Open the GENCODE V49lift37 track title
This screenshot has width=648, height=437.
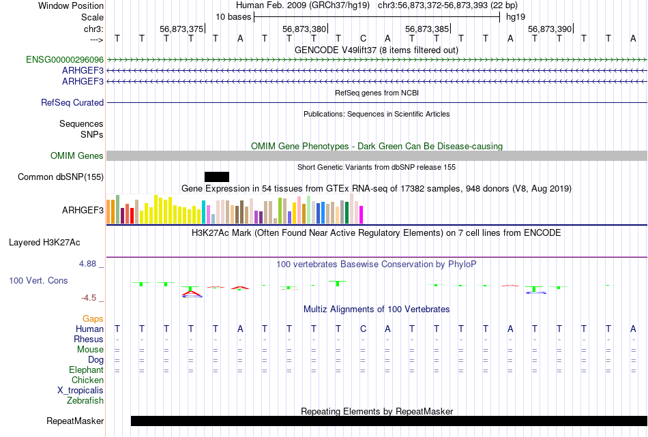click(376, 50)
